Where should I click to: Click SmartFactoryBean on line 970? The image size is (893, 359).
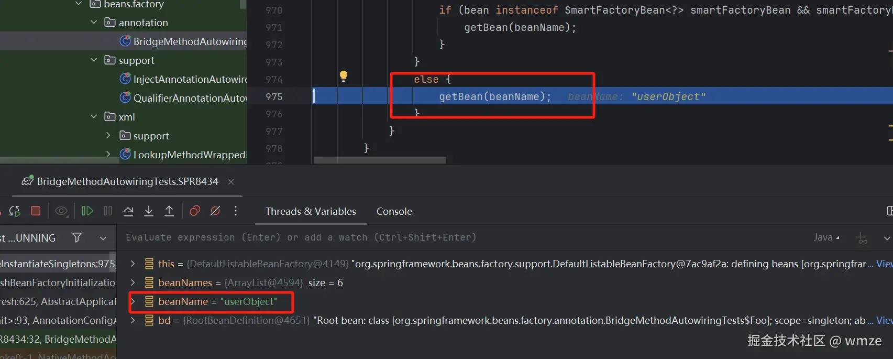tap(615, 10)
